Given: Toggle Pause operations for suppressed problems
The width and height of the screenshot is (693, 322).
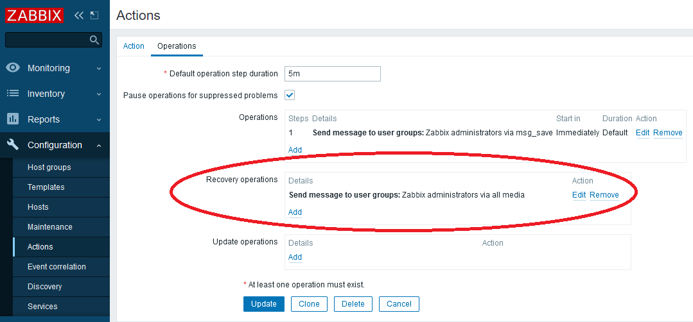Looking at the screenshot, I should [x=290, y=95].
